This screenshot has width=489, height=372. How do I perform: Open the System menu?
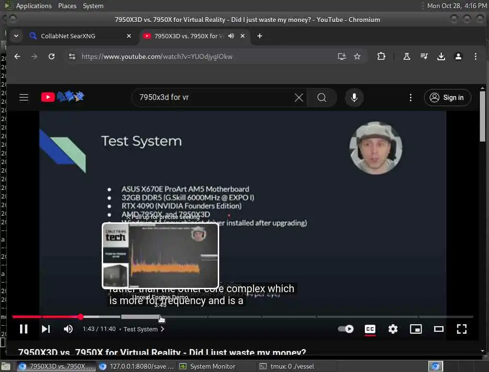click(x=93, y=6)
